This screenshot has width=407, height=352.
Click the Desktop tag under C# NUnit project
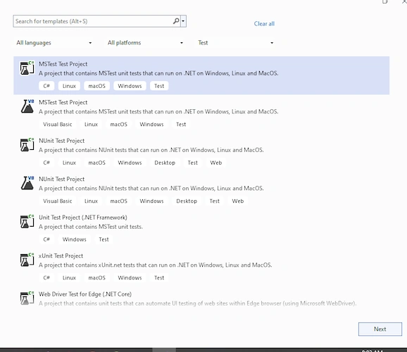(x=165, y=163)
